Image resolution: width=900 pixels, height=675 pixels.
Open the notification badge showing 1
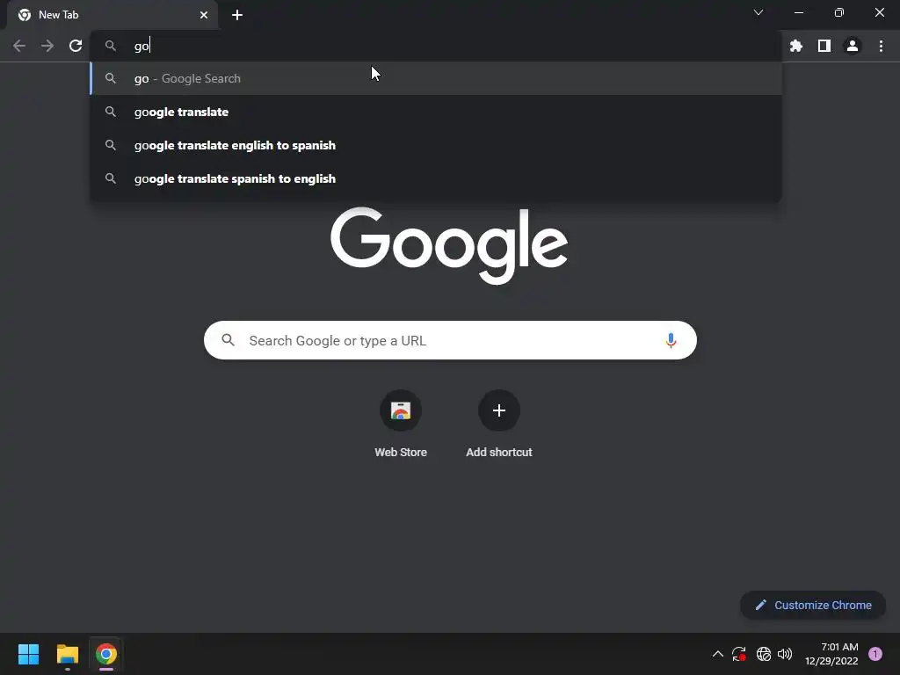875,654
